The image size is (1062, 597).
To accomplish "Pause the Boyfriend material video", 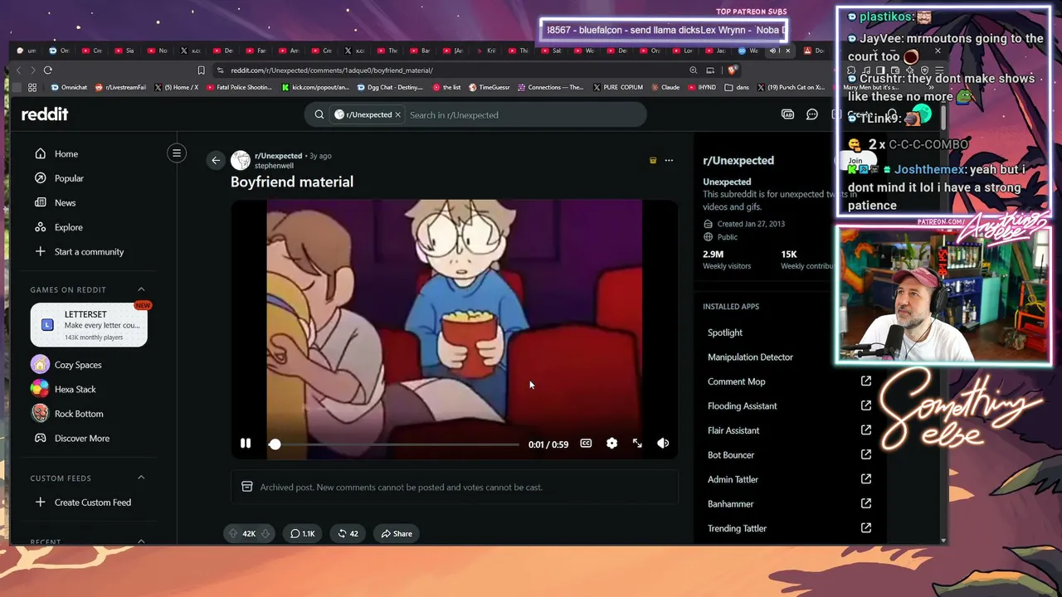I will pos(246,444).
